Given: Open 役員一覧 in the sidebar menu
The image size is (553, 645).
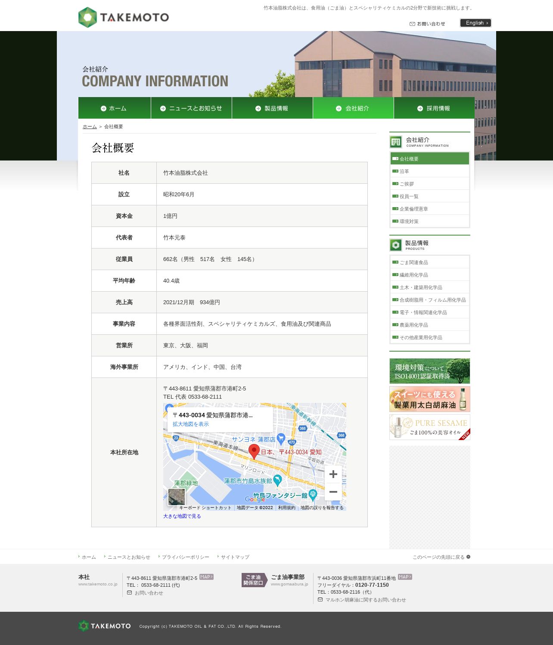Looking at the screenshot, I should coord(430,196).
